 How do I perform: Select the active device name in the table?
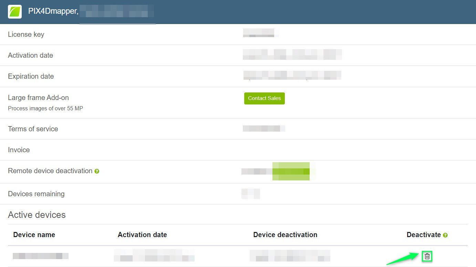click(x=40, y=256)
